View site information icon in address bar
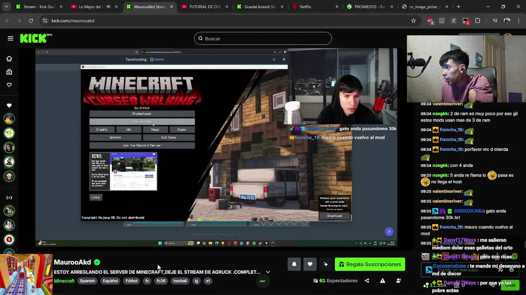 [x=45, y=20]
